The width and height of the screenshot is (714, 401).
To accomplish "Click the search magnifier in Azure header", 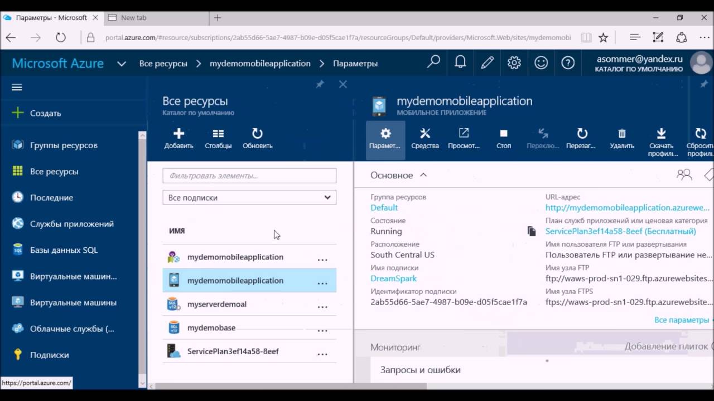I will tap(433, 62).
